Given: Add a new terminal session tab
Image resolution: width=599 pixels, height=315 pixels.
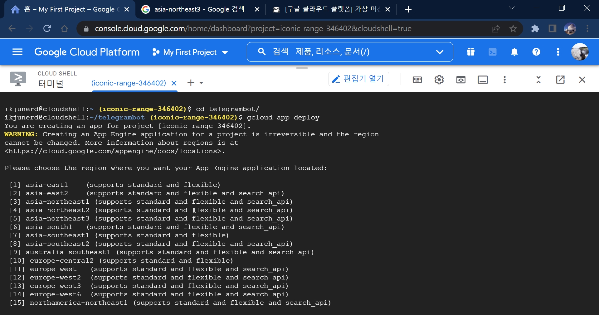Looking at the screenshot, I should 191,83.
